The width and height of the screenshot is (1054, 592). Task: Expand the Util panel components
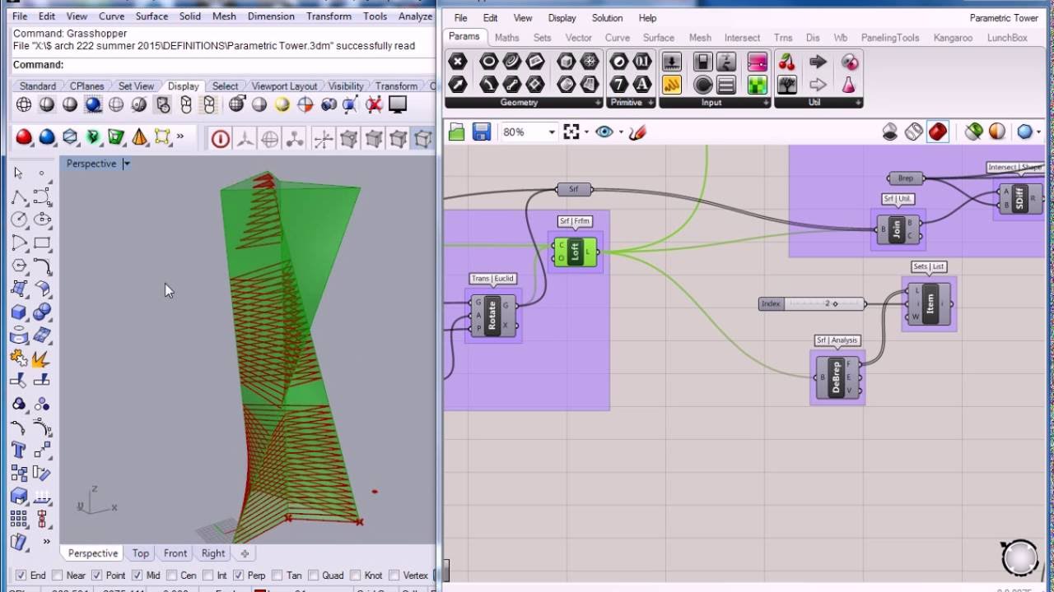[x=857, y=103]
